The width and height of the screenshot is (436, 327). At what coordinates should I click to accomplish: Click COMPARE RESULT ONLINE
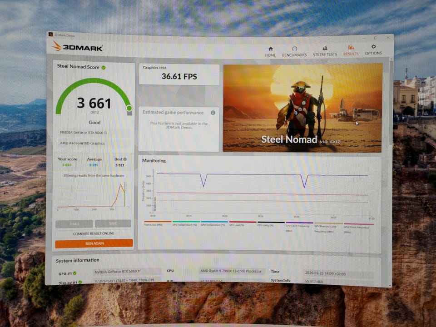94,233
